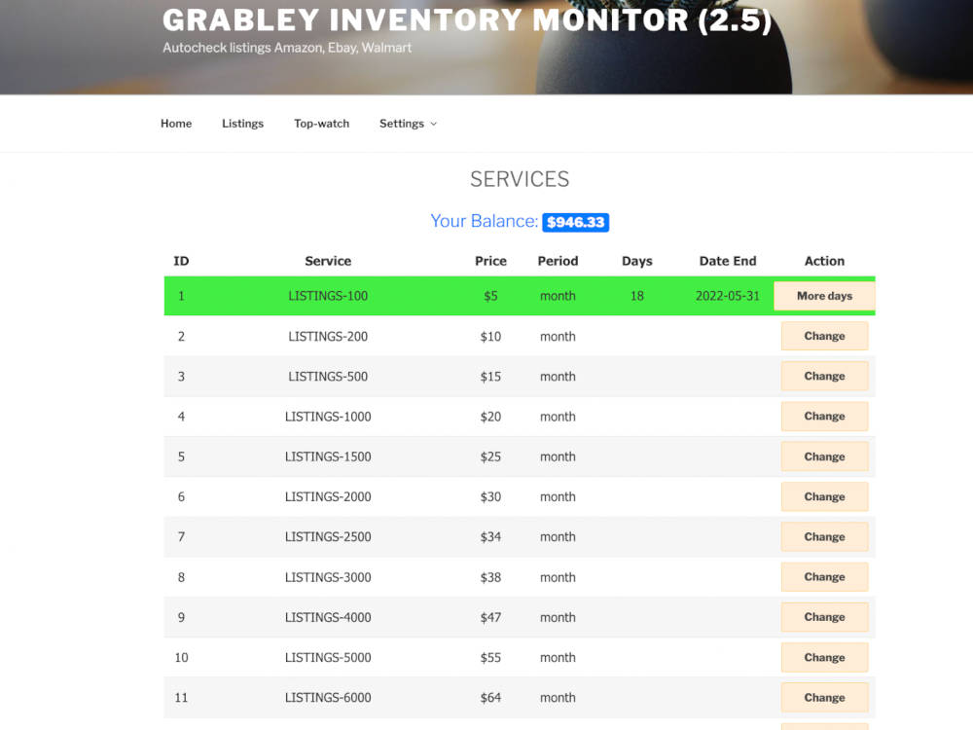Open the Top-watch menu item

[321, 124]
